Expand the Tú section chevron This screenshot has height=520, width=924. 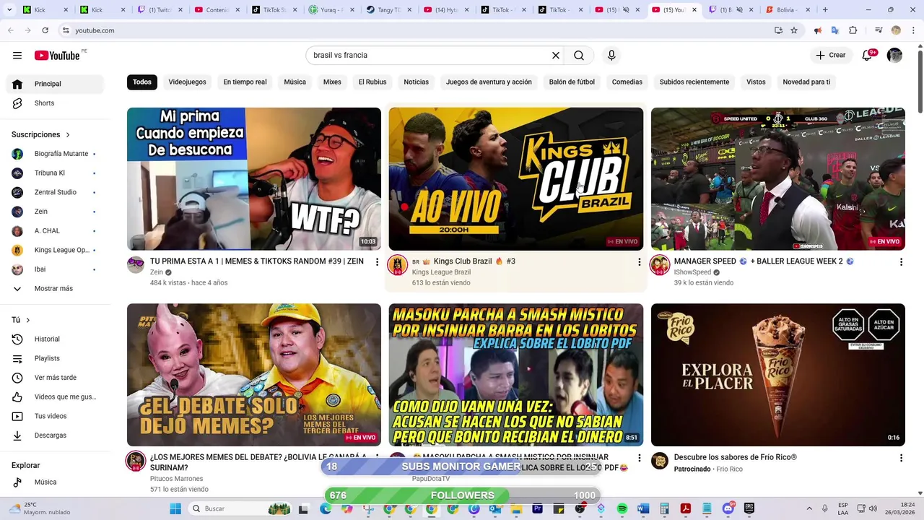[28, 320]
